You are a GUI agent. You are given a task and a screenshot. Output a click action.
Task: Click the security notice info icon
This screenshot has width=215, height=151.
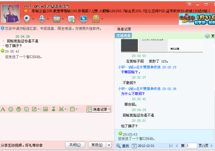pos(2,28)
